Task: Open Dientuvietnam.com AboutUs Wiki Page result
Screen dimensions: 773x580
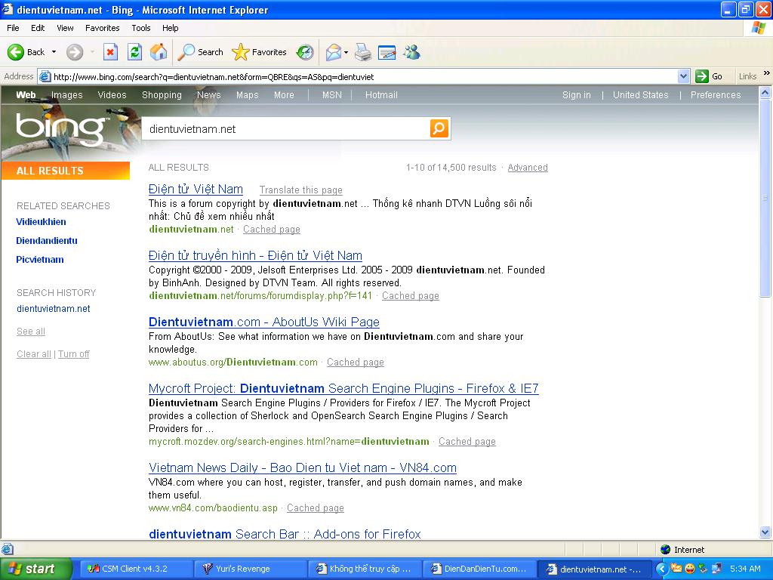Action: point(263,322)
